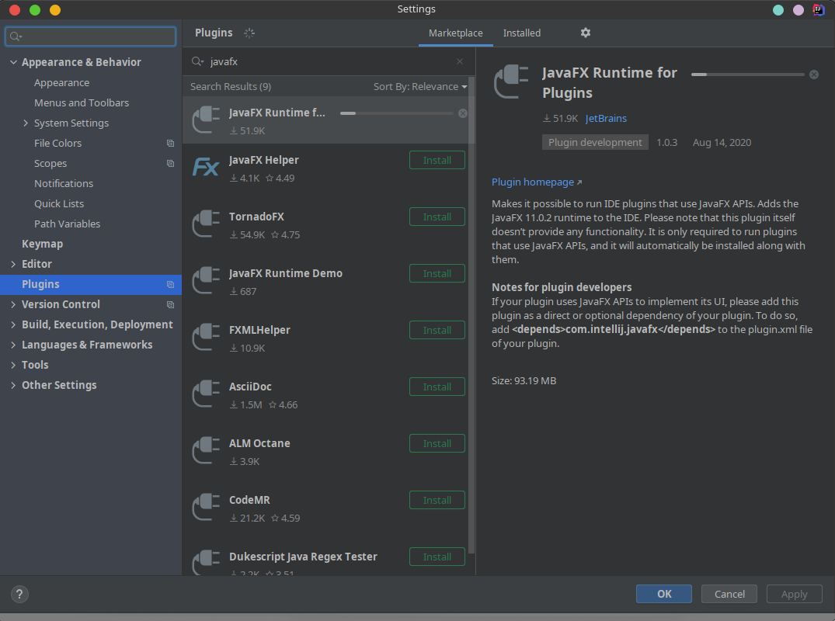Install the CodeMR plugin
This screenshot has height=621, width=835.
pos(437,500)
